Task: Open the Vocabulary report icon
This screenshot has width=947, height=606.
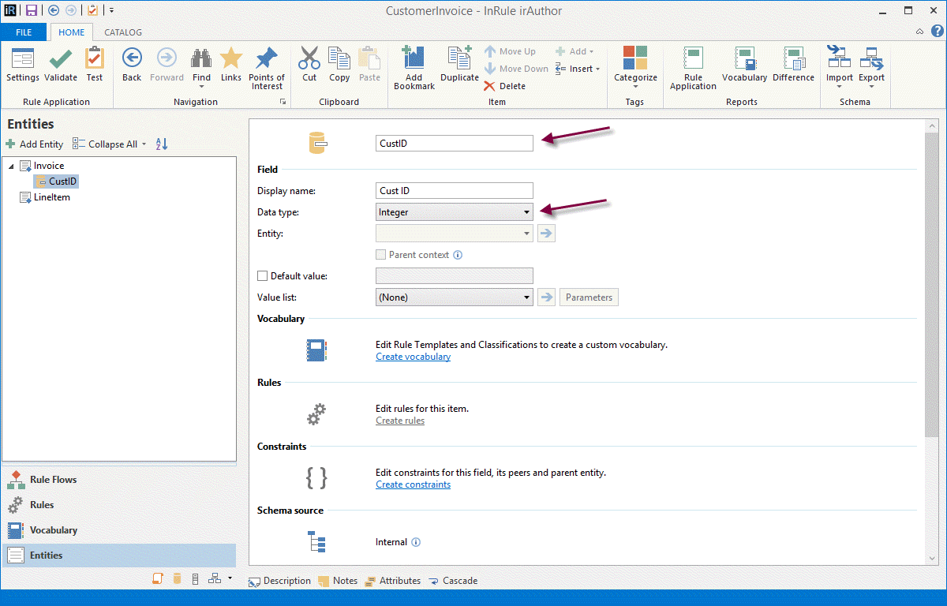Action: click(x=744, y=60)
